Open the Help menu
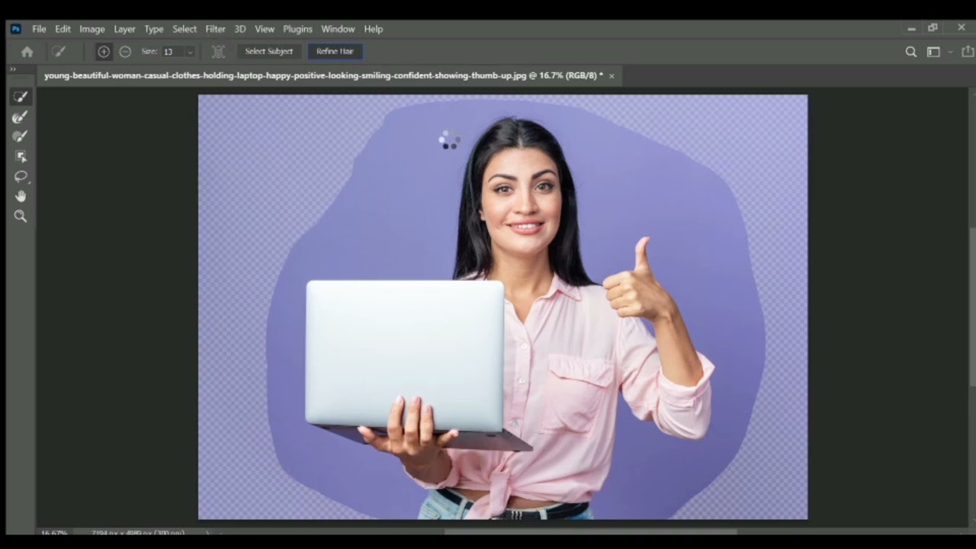976x549 pixels. pos(374,29)
